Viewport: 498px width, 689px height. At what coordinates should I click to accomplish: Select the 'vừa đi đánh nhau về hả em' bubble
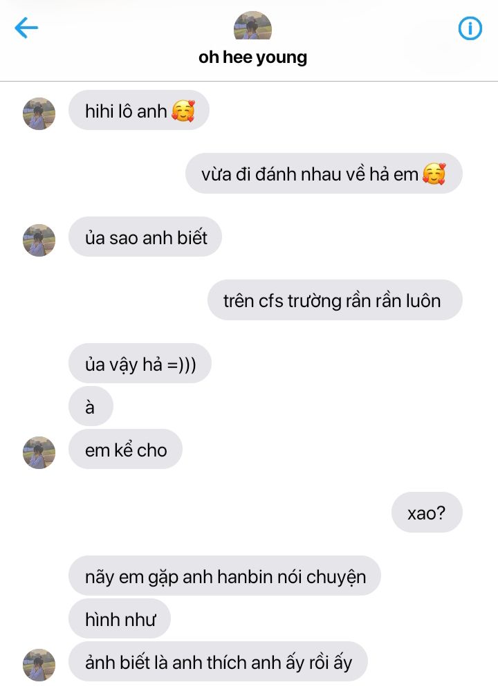point(324,174)
